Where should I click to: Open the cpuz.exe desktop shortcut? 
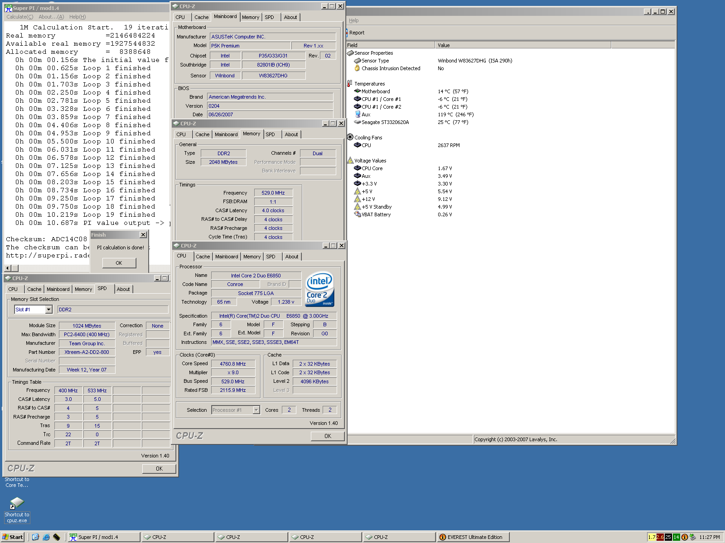[17, 510]
